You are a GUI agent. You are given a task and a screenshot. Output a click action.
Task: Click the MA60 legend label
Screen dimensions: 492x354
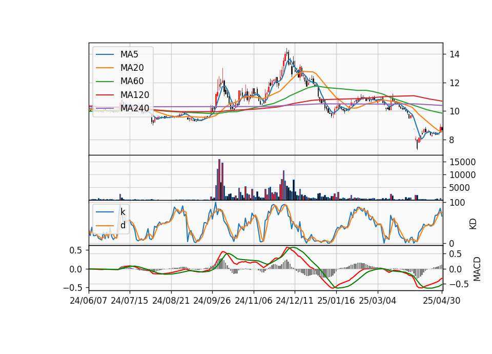point(132,81)
